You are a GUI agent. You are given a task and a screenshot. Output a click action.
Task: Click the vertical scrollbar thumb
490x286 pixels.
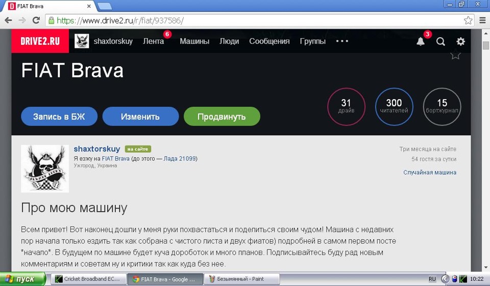[x=486, y=45]
